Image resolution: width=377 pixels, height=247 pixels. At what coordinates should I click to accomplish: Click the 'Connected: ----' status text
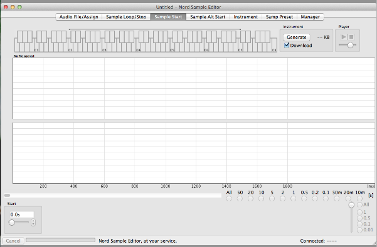pyautogui.click(x=318, y=241)
